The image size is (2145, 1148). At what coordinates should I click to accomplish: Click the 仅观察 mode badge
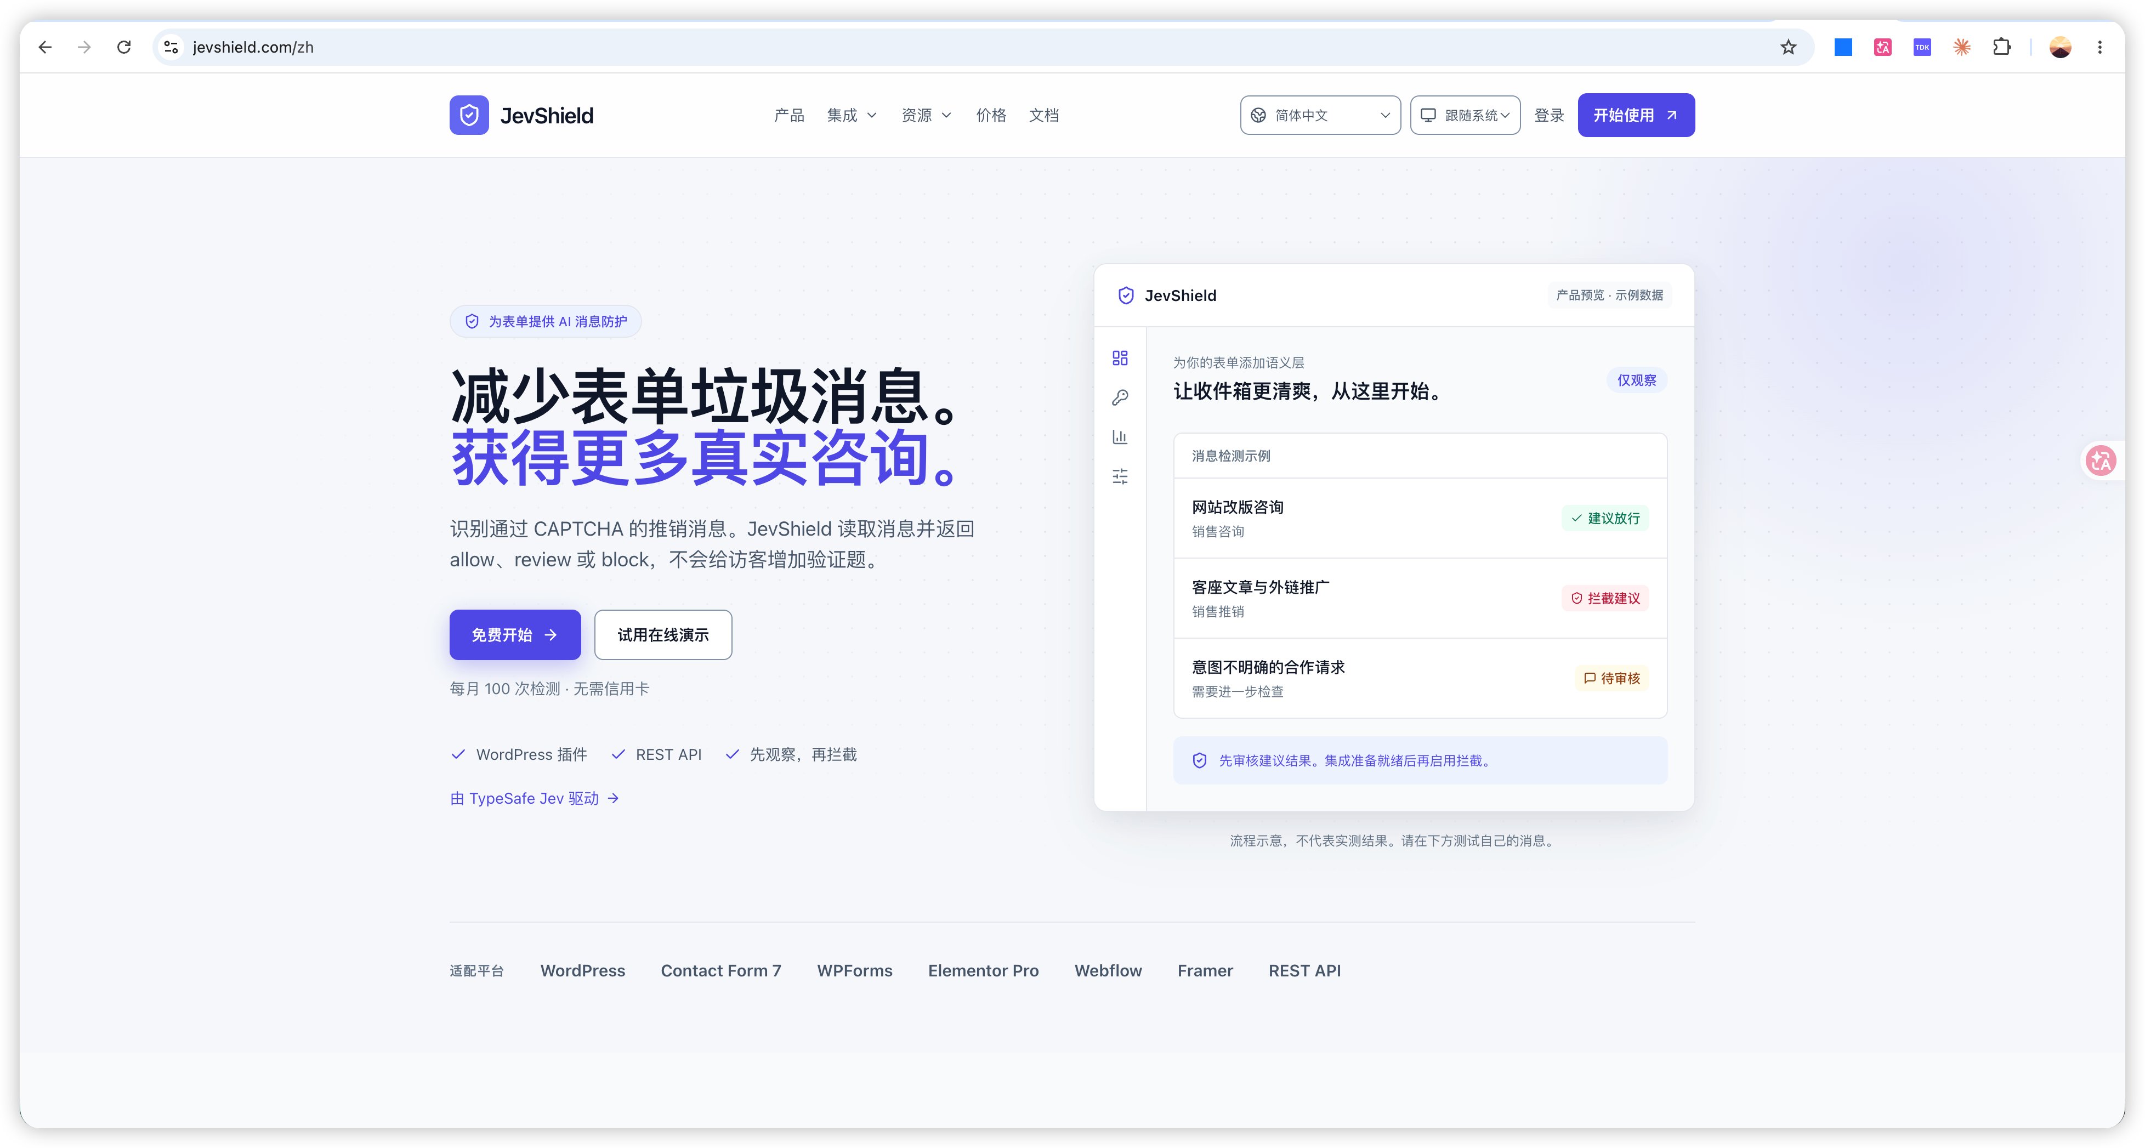(x=1636, y=380)
